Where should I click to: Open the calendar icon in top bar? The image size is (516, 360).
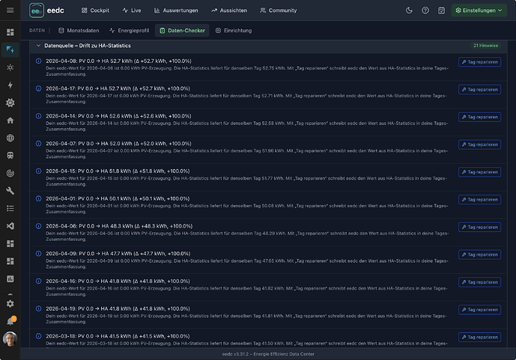point(441,10)
